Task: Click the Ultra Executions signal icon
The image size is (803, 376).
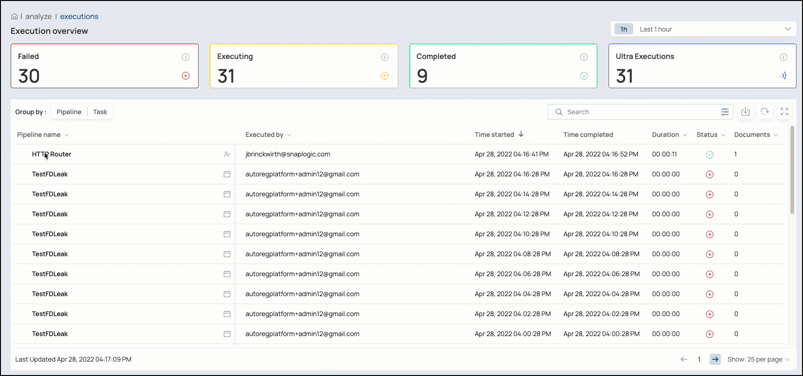Action: point(783,76)
